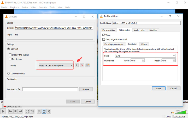Create a new profile icon button
Screen dimensions: 188x118
[x=87, y=65]
